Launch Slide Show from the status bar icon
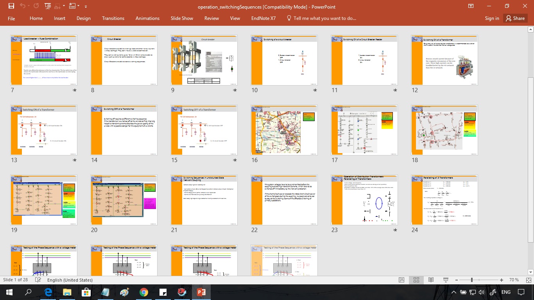Viewport: 534px width, 300px height. [446, 280]
